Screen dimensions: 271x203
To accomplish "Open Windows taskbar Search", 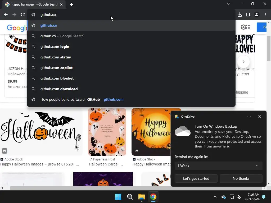I will pos(130,197).
